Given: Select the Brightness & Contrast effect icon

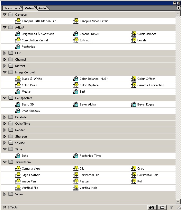Looking at the screenshot, I should point(18,34).
